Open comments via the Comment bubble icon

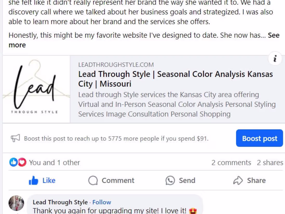(x=93, y=180)
